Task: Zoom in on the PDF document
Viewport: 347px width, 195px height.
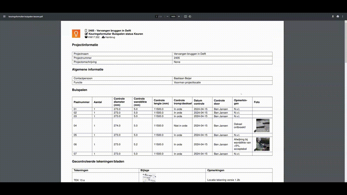Action: coord(179,16)
